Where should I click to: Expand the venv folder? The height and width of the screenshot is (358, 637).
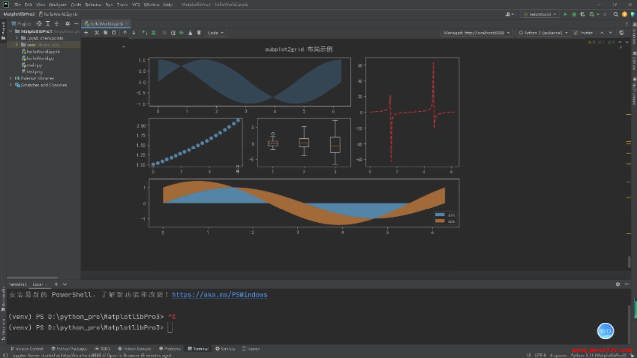point(16,45)
